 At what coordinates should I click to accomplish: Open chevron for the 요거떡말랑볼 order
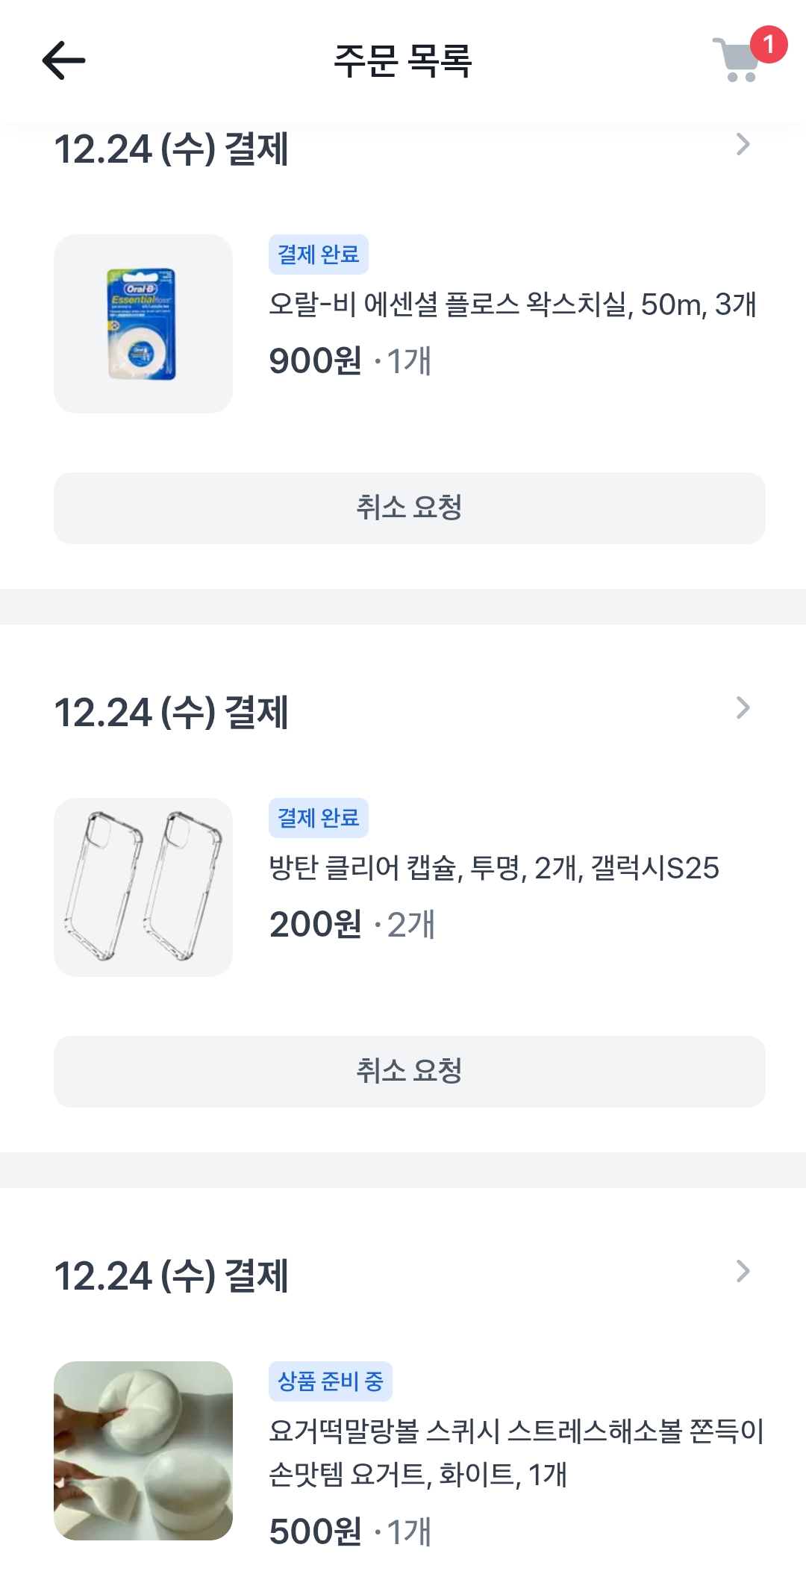click(x=743, y=1271)
